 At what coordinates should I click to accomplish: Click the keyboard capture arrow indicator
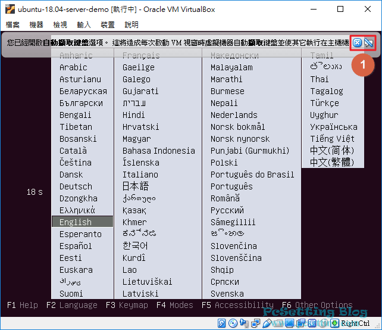334,323
